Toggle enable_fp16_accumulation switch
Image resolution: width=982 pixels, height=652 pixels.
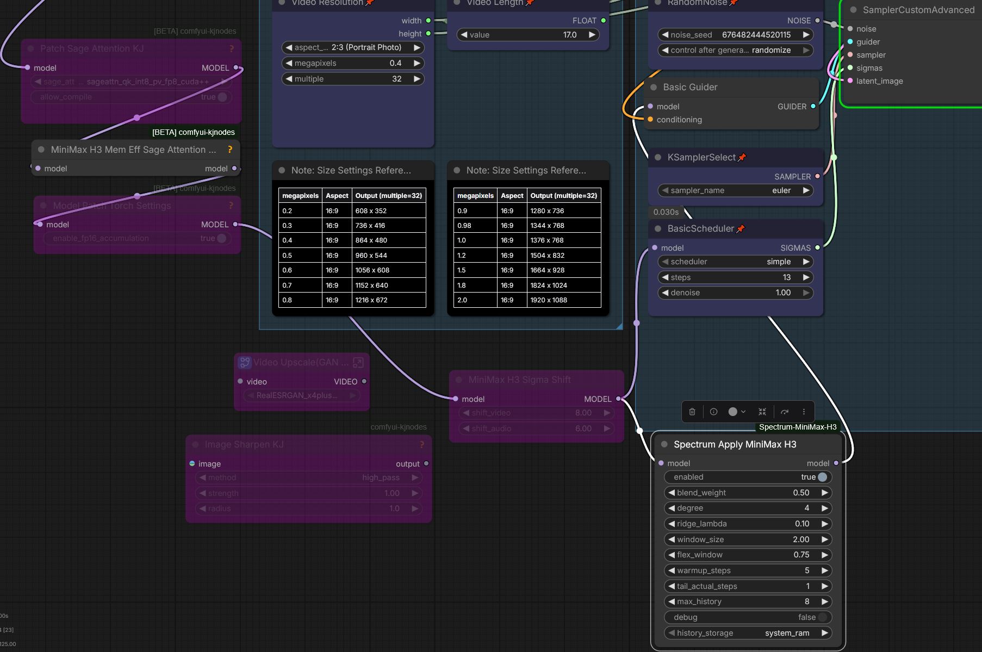(x=221, y=238)
